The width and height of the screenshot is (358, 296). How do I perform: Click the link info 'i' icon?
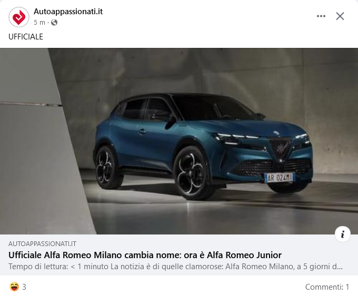click(343, 234)
